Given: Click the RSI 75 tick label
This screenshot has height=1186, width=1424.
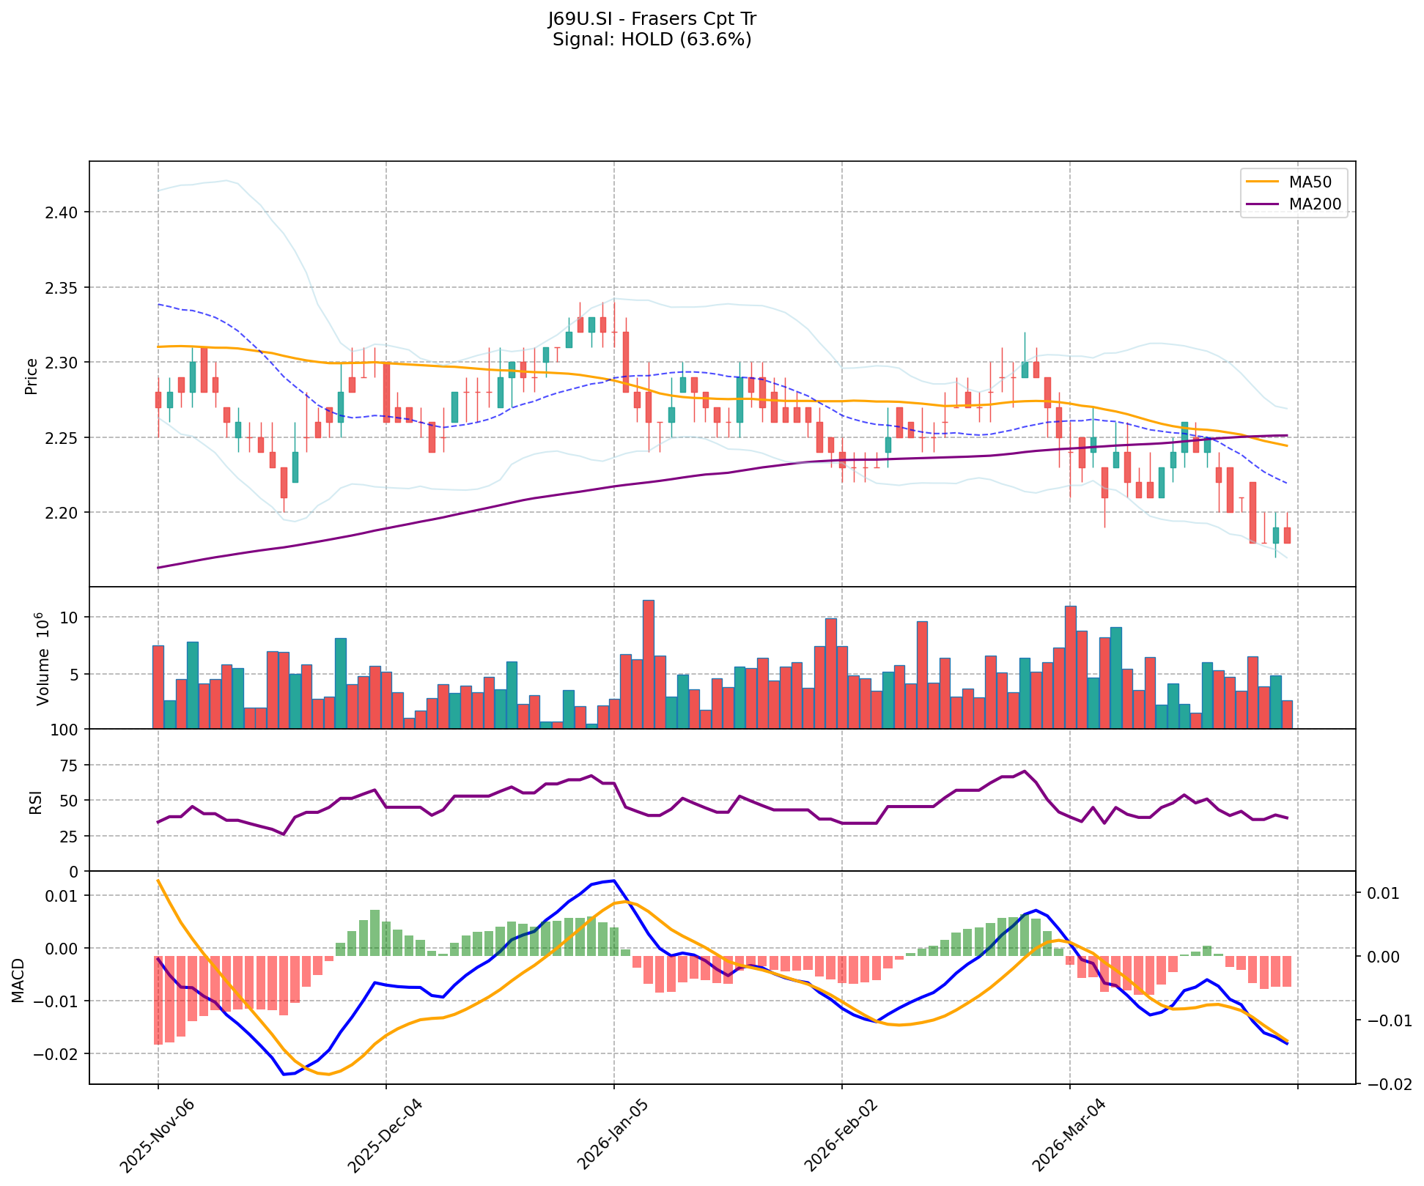Looking at the screenshot, I should (67, 766).
